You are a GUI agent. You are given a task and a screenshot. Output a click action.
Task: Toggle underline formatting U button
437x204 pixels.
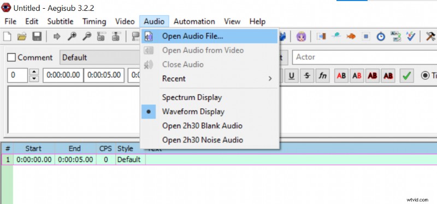click(292, 76)
